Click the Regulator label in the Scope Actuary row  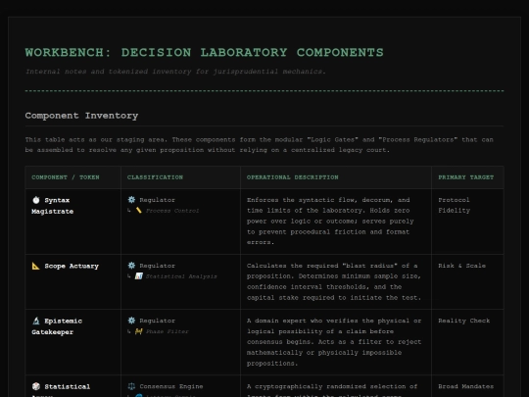coord(157,266)
